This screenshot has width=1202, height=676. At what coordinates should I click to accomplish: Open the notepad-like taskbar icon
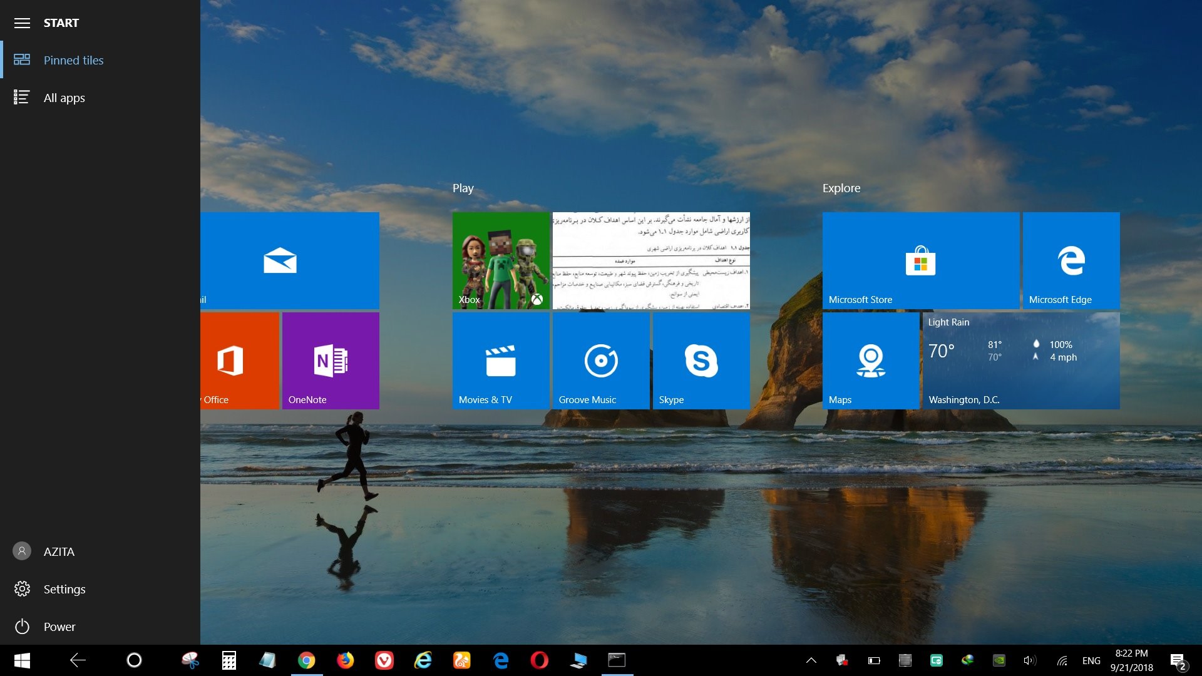268,660
